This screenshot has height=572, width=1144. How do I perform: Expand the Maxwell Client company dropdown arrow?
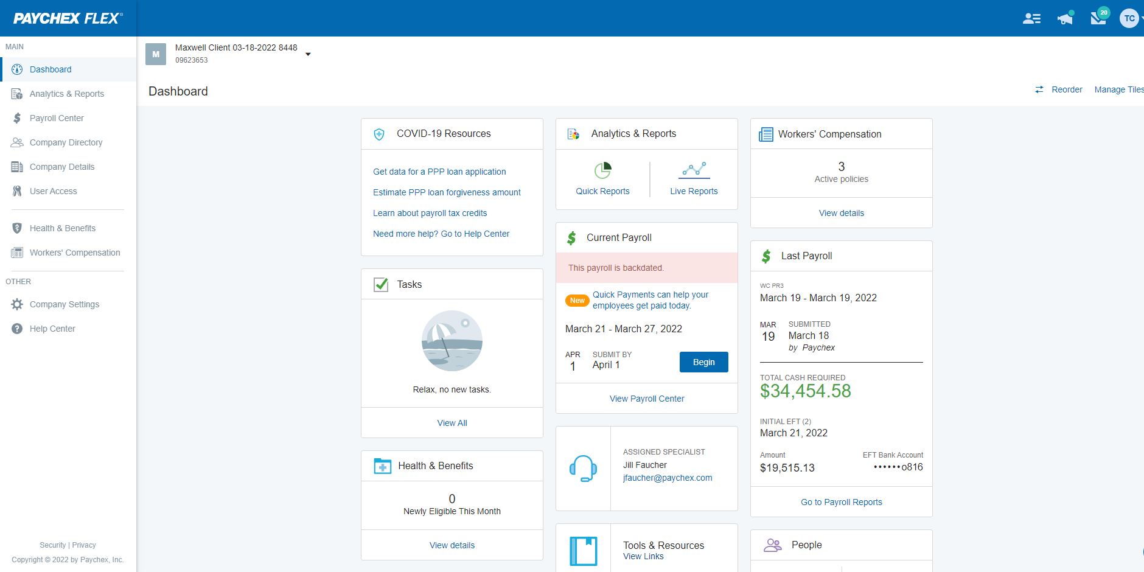308,54
